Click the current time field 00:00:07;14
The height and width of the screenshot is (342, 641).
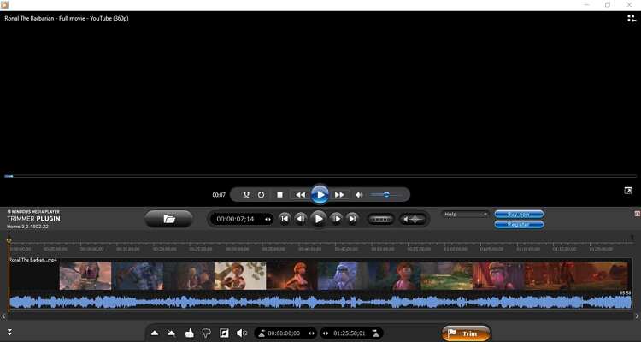click(236, 219)
